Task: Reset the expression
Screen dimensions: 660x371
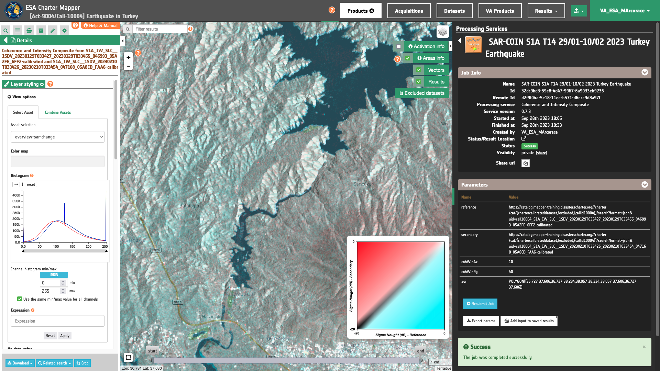Action: pyautogui.click(x=50, y=336)
